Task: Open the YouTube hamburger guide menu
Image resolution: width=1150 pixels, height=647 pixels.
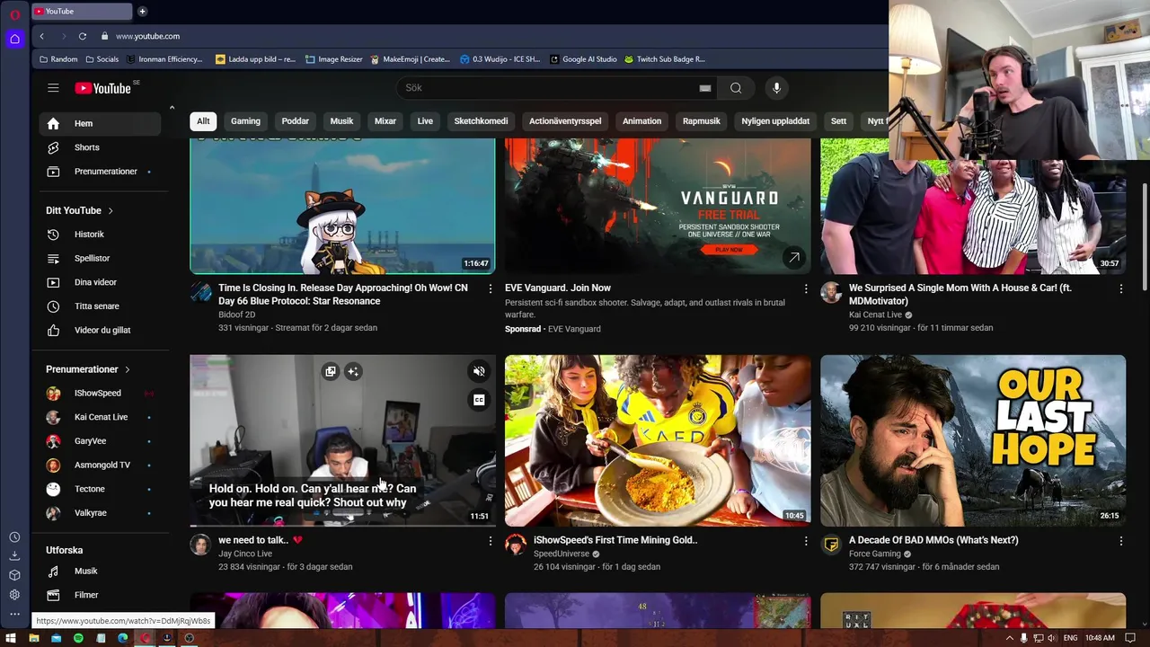Action: click(x=53, y=87)
